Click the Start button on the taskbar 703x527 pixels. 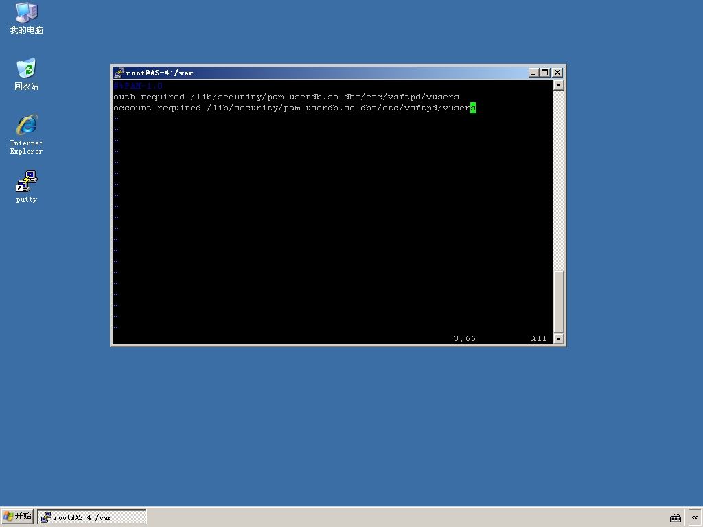click(x=17, y=517)
